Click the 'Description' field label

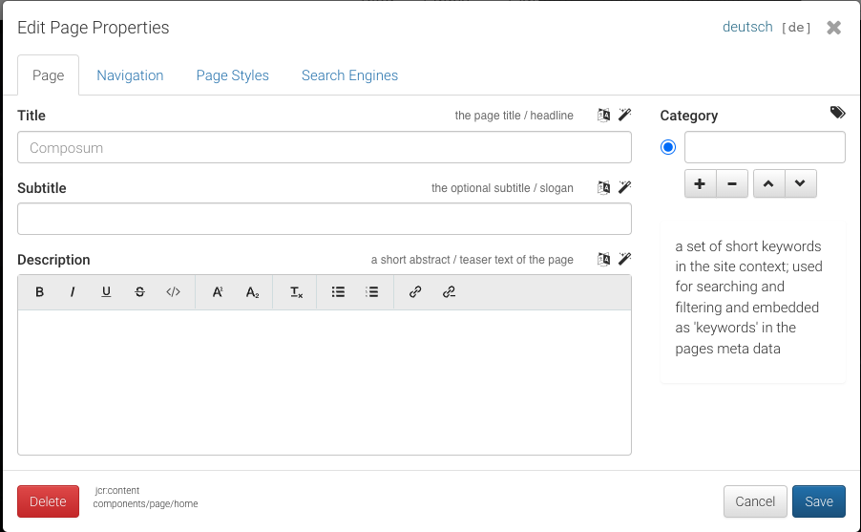point(53,260)
